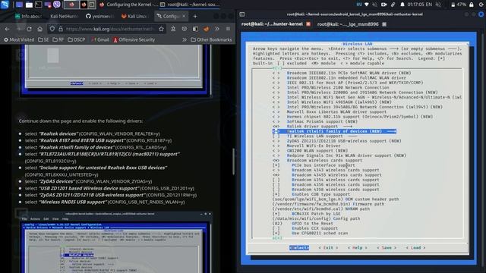Click Load button in menuconfig
Viewport: 486px width, 273px height.
tap(415, 248)
